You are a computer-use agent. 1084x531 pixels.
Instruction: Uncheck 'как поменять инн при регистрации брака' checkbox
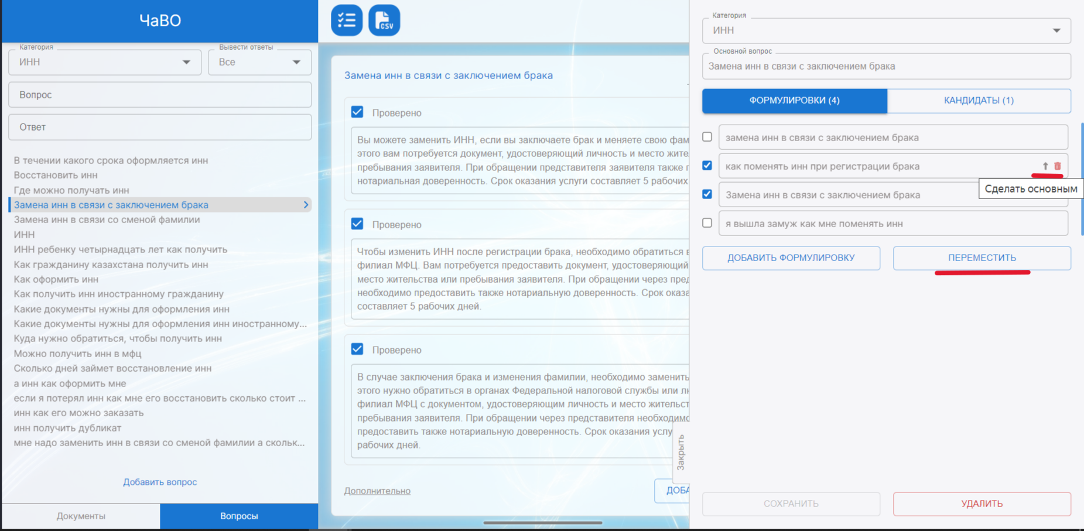tap(707, 166)
